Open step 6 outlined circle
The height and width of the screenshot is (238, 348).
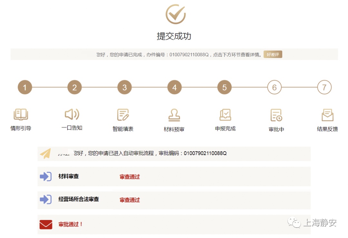(274, 87)
